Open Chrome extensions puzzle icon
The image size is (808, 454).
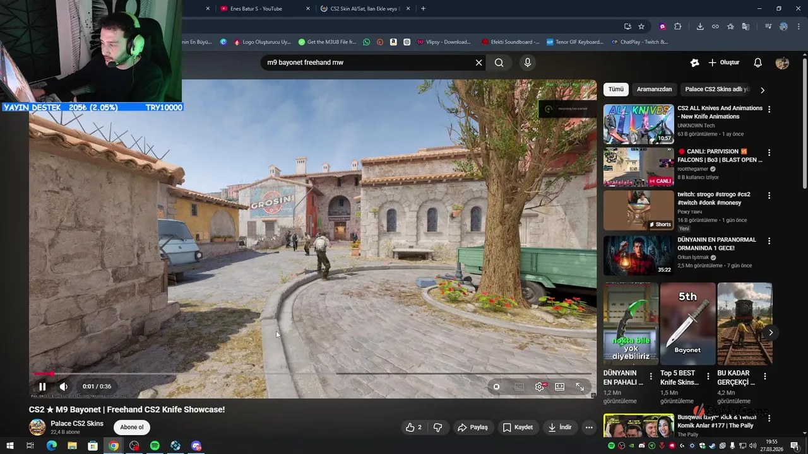(x=677, y=26)
